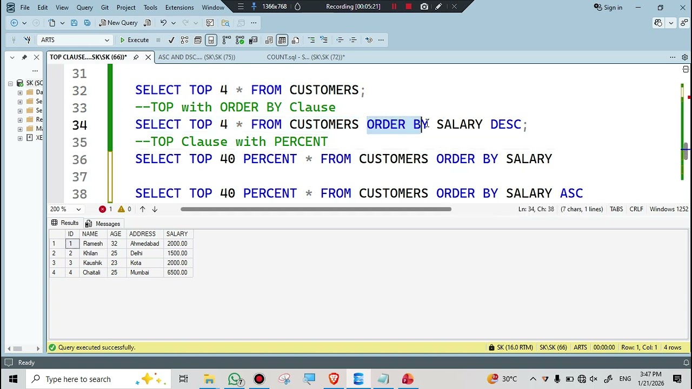Open the zoom level 200 % dropdown
The image size is (692, 389).
coord(65,209)
